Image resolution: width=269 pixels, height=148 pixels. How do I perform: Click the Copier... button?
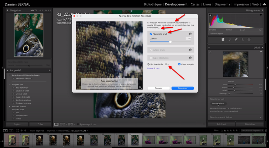[17, 124]
